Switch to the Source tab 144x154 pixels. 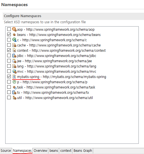pos(6,151)
